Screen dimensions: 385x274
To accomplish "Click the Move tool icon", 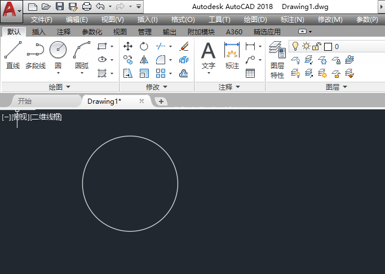I will [x=128, y=46].
